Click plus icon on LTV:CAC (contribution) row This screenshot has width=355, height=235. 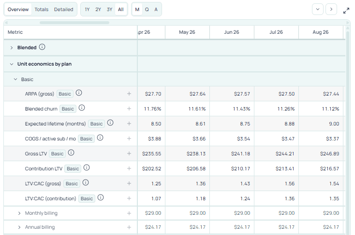(x=129, y=198)
